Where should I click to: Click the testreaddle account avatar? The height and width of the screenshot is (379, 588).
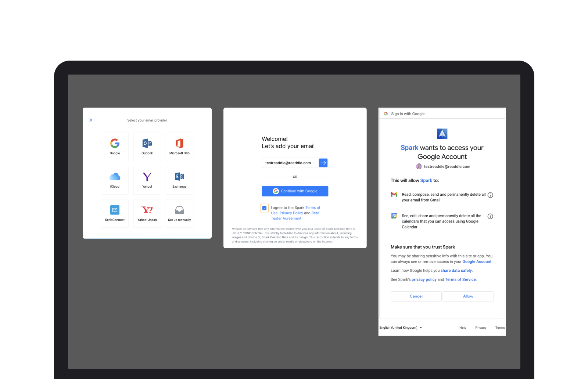[x=419, y=166]
